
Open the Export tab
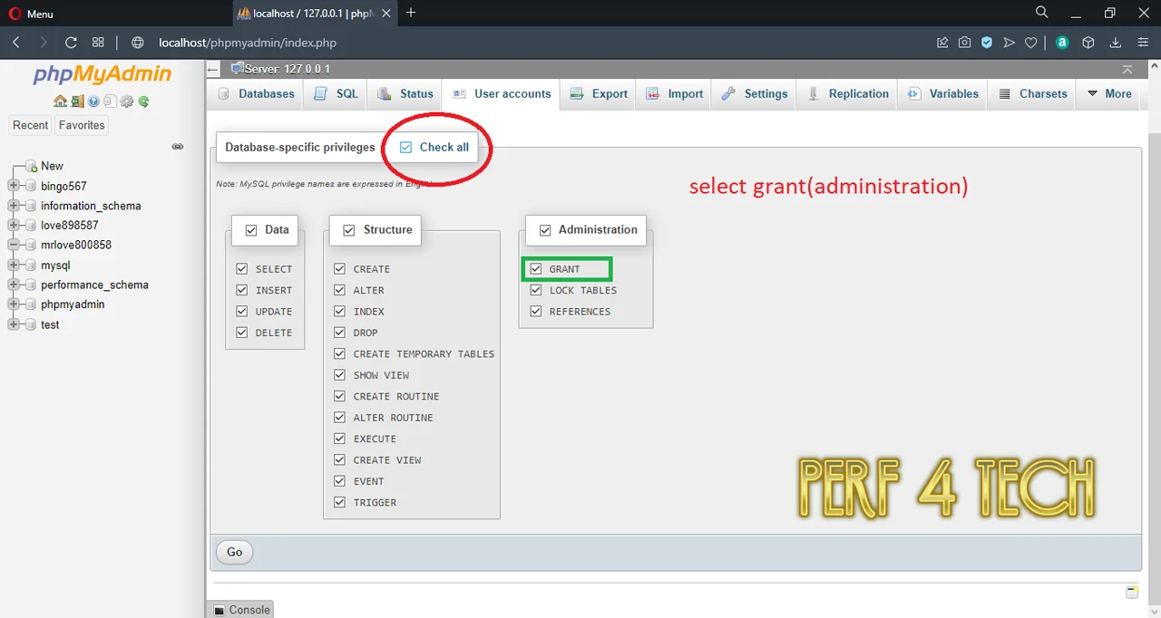pos(599,93)
